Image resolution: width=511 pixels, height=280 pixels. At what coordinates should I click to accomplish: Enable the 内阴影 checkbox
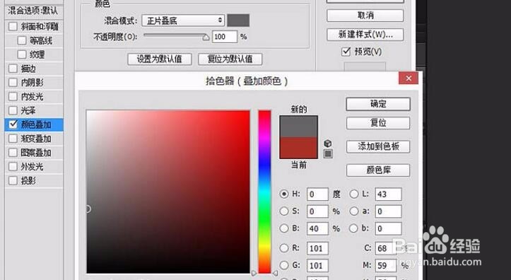coord(13,83)
